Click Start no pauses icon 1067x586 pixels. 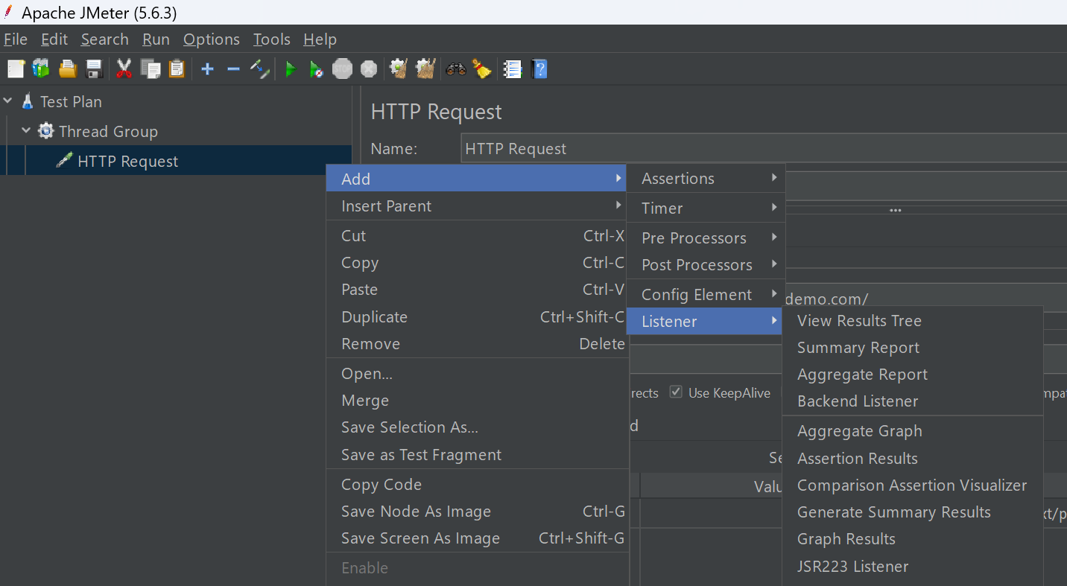pyautogui.click(x=316, y=69)
